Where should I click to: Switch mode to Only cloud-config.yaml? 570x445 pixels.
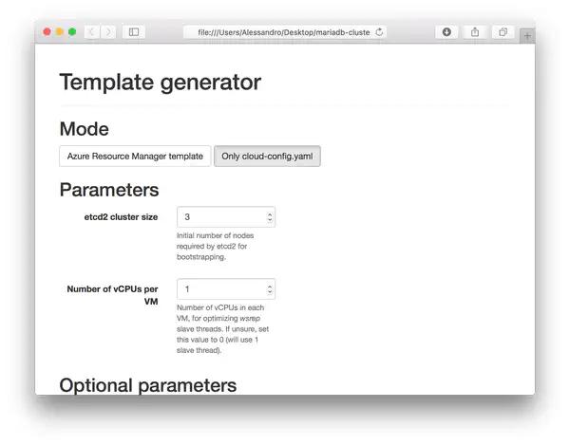click(267, 156)
